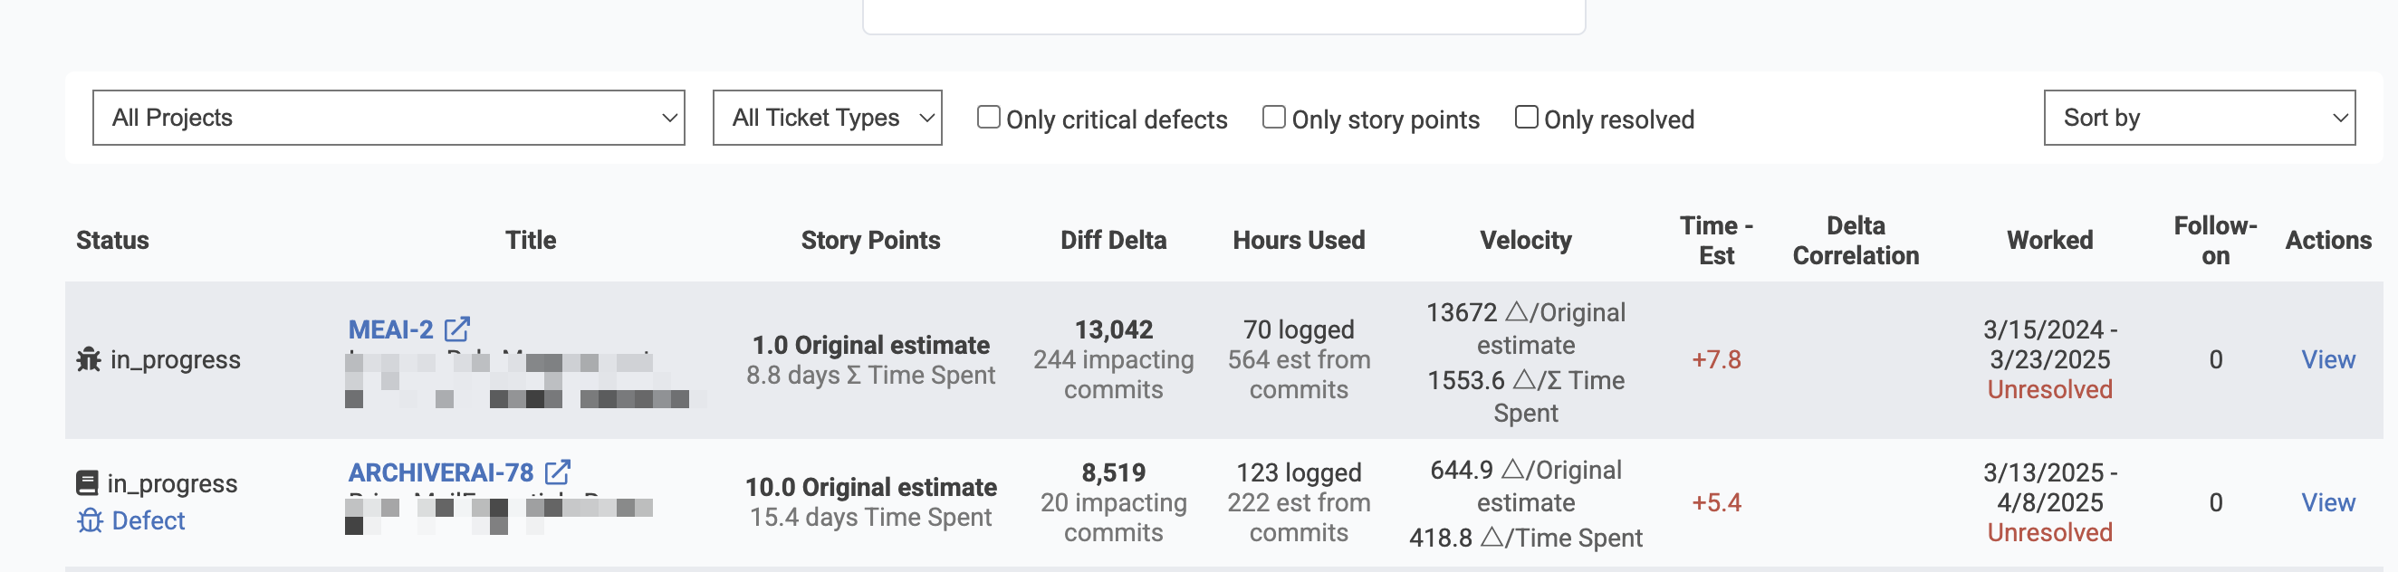View details for MEAI-2 ticket
The height and width of the screenshot is (572, 2398).
tap(2327, 359)
